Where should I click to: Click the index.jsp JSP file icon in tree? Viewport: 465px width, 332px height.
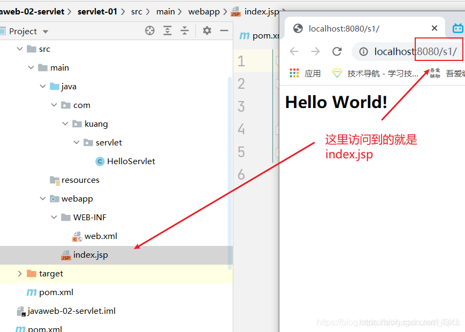point(66,255)
